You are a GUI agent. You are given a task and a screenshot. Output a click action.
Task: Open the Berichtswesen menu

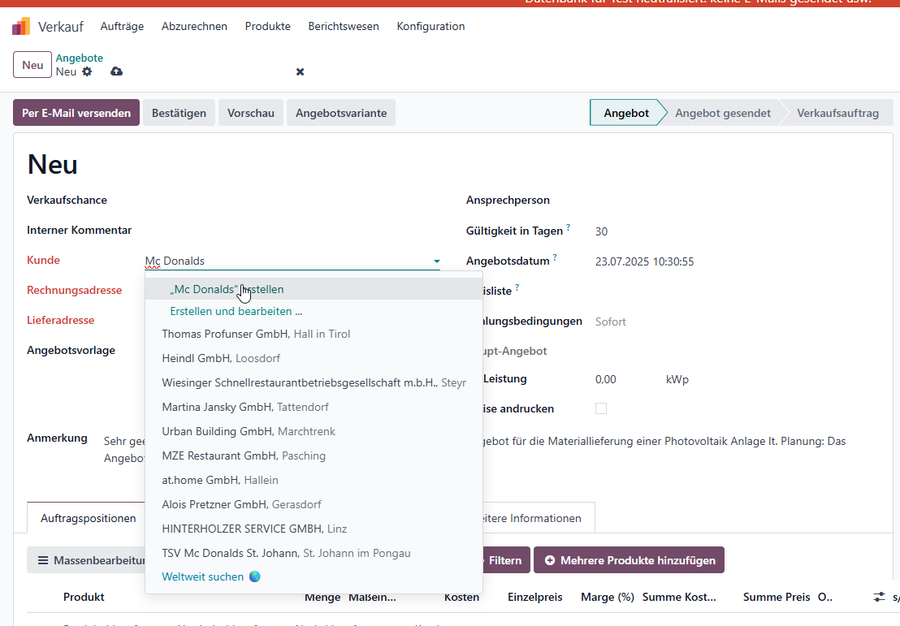pos(344,27)
